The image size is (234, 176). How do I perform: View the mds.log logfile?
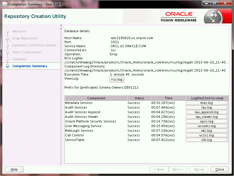(x=207, y=103)
